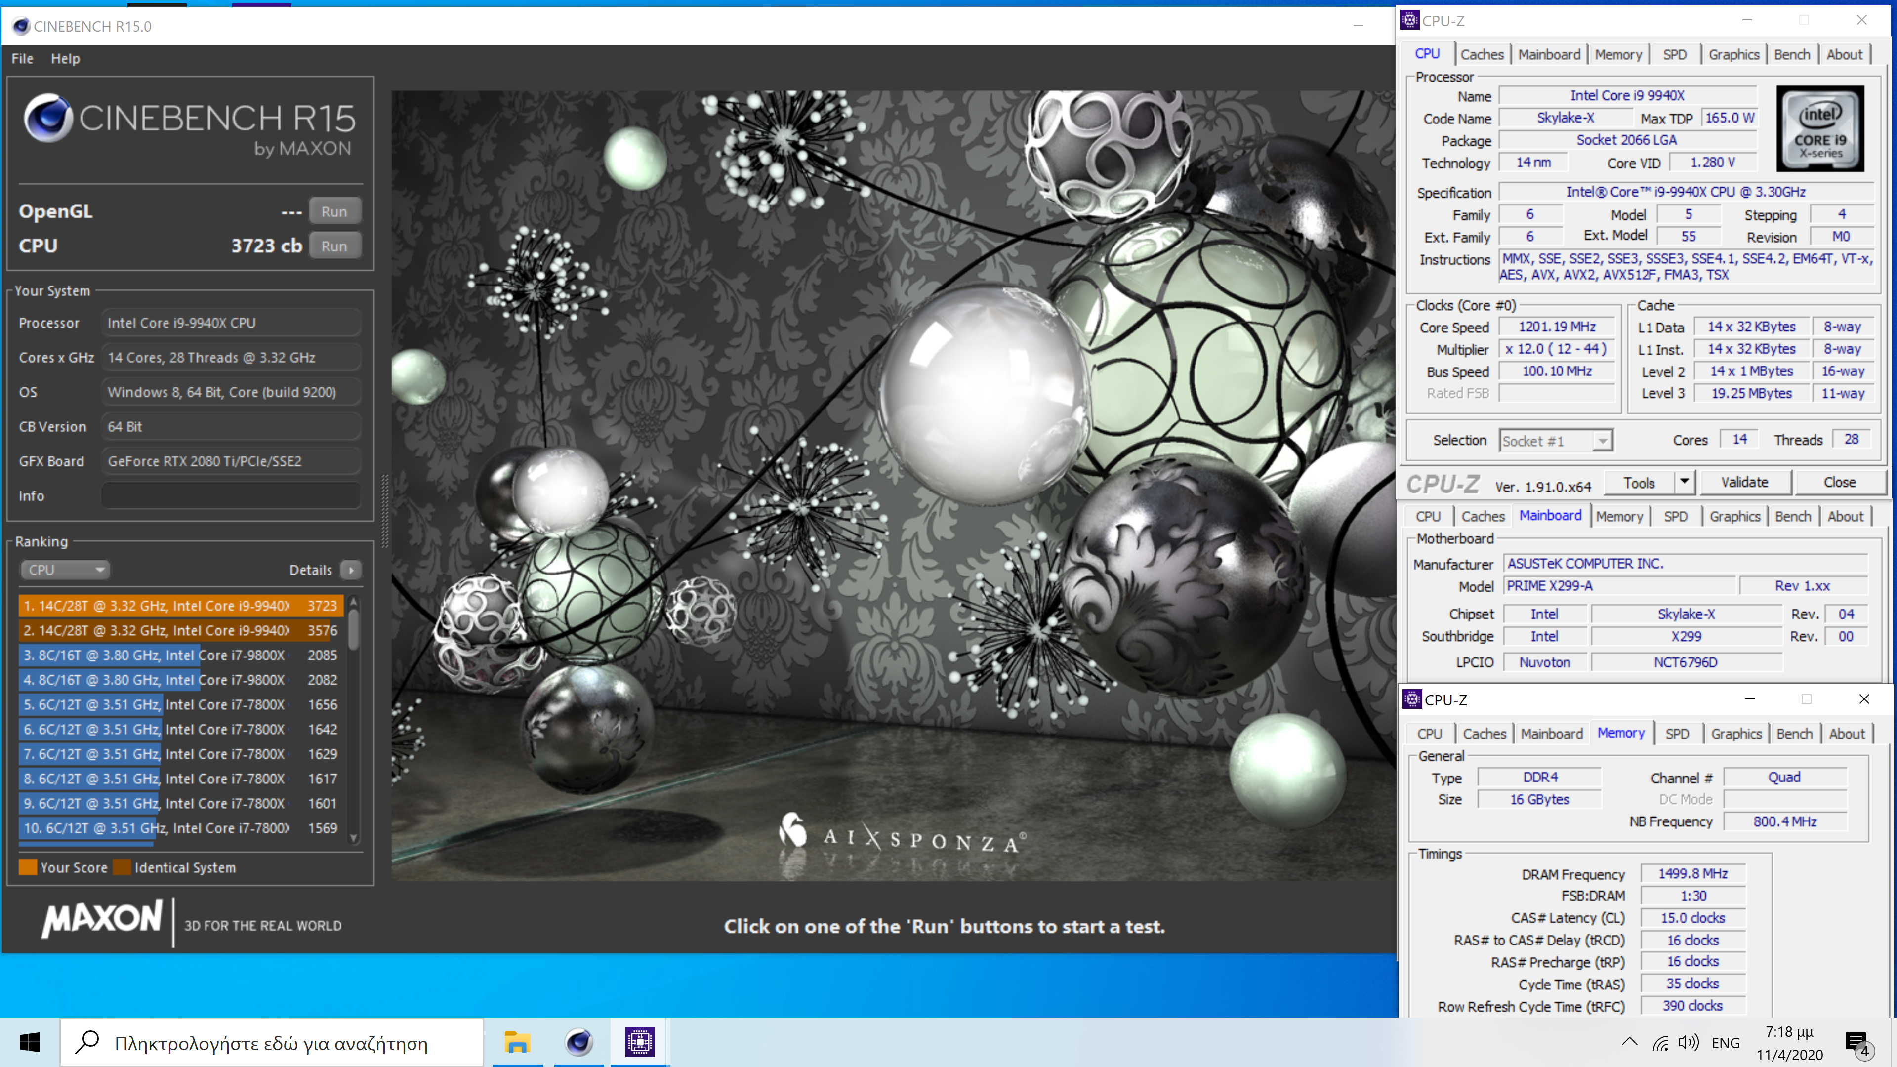1897x1067 pixels.
Task: Open About tab in bottom CPU-Z window
Action: pyautogui.click(x=1846, y=734)
